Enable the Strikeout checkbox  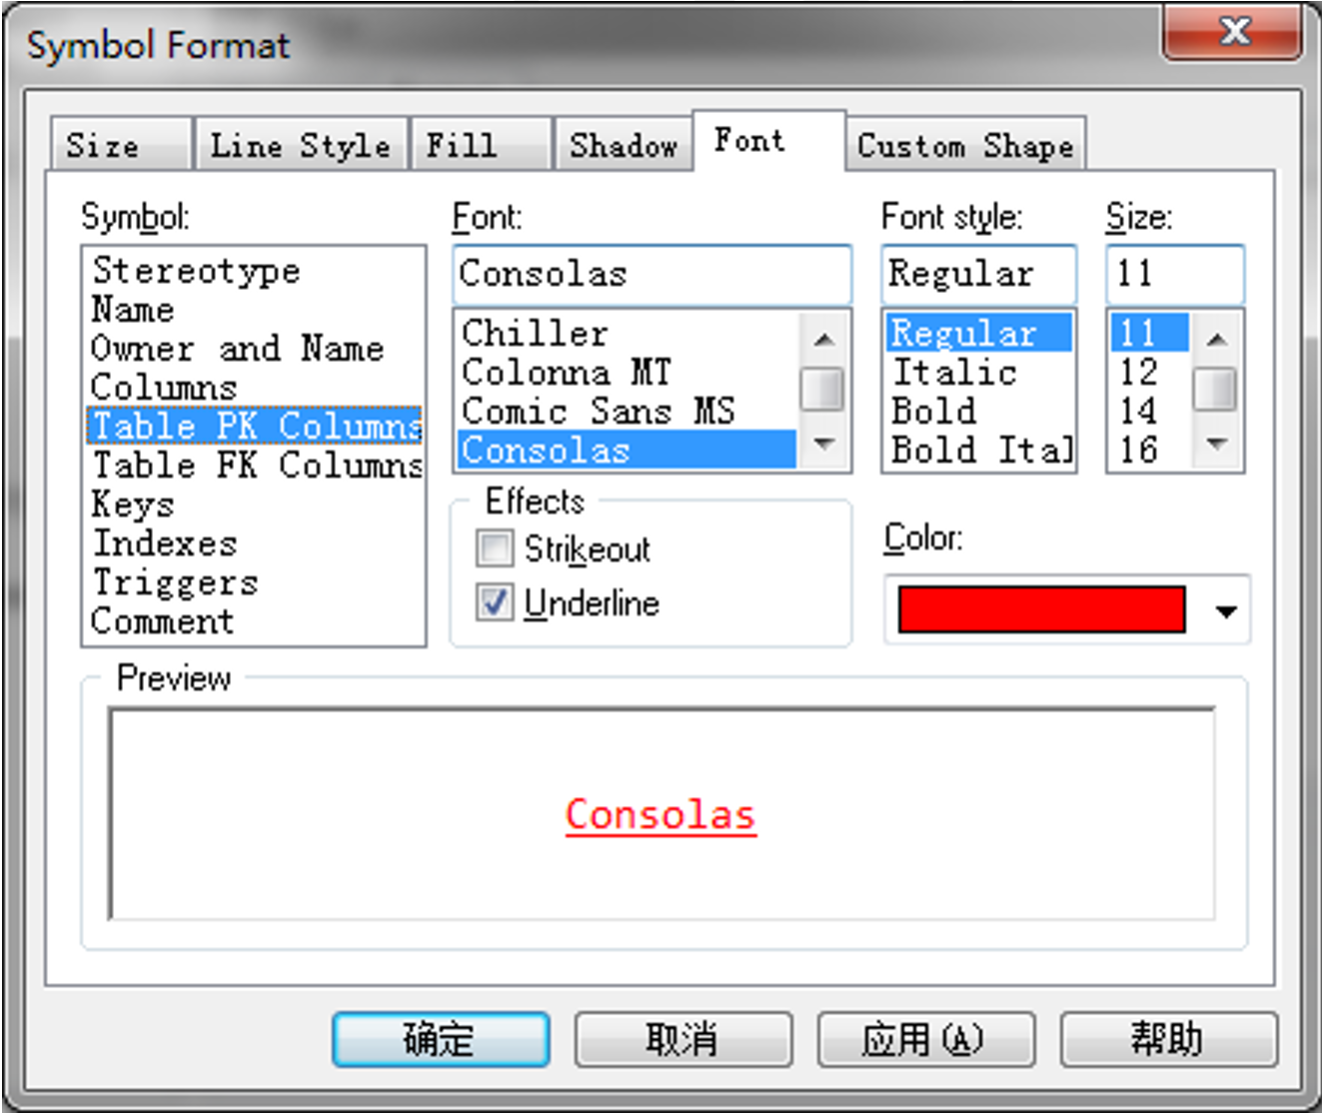click(495, 549)
